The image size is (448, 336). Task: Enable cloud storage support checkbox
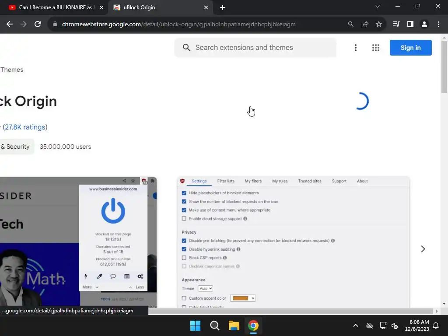[184, 219]
